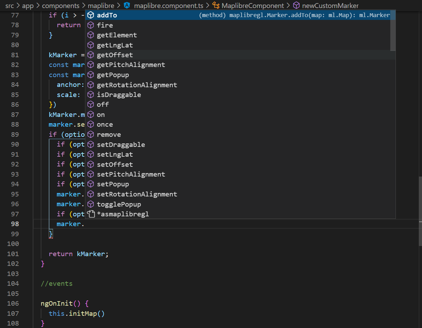Click the method signature detail for addTo
The height and width of the screenshot is (328, 422).
click(294, 15)
